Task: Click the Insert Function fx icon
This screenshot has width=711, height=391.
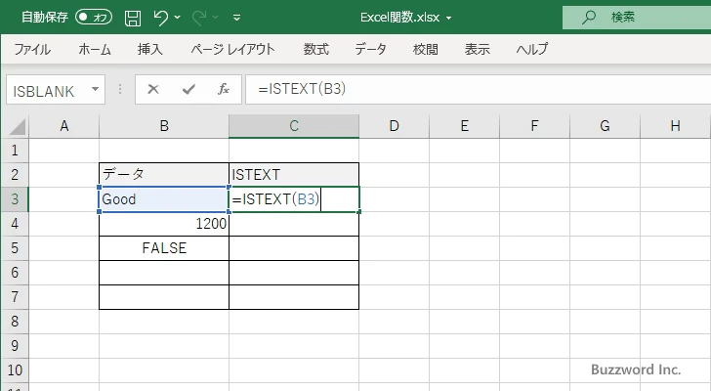Action: click(x=224, y=89)
